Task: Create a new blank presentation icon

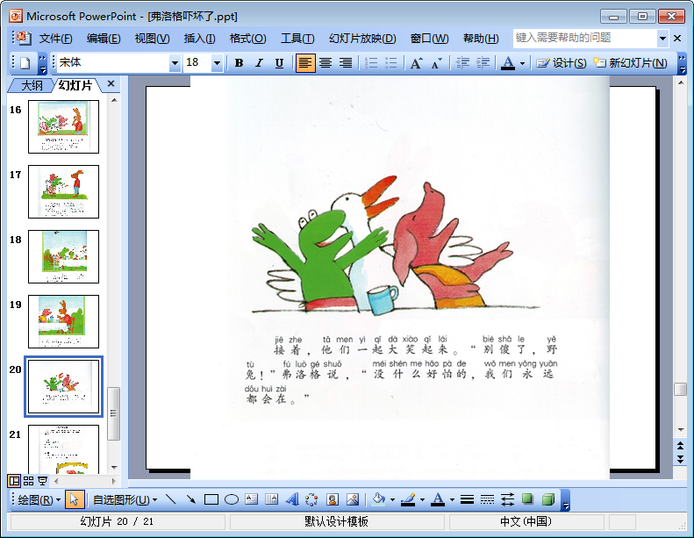Action: point(25,63)
